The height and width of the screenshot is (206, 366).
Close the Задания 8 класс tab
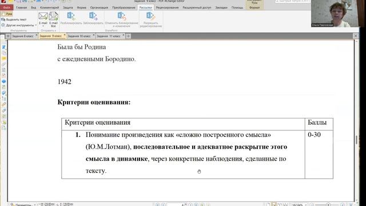(37, 35)
